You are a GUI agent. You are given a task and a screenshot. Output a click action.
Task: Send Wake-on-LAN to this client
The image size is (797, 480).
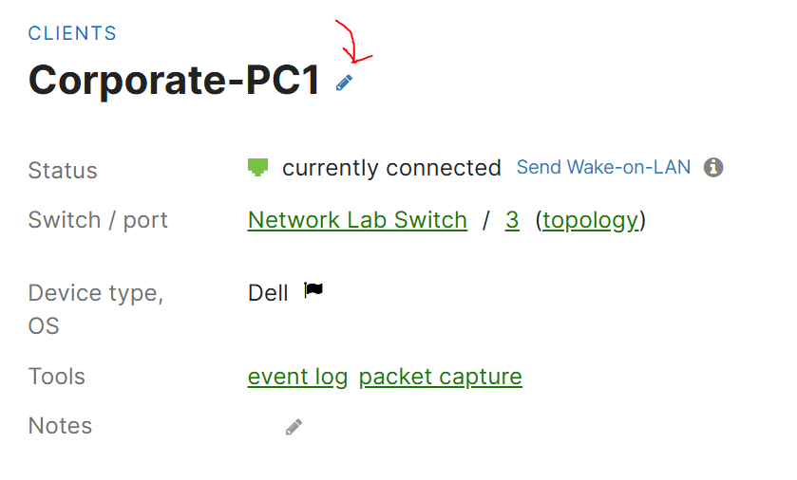click(x=603, y=167)
